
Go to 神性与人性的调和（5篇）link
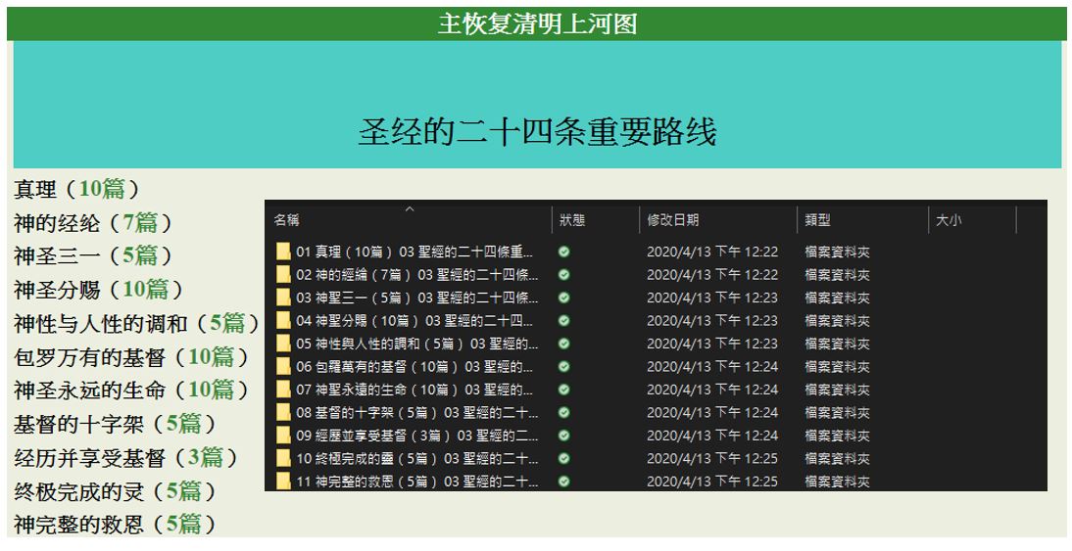click(x=136, y=323)
